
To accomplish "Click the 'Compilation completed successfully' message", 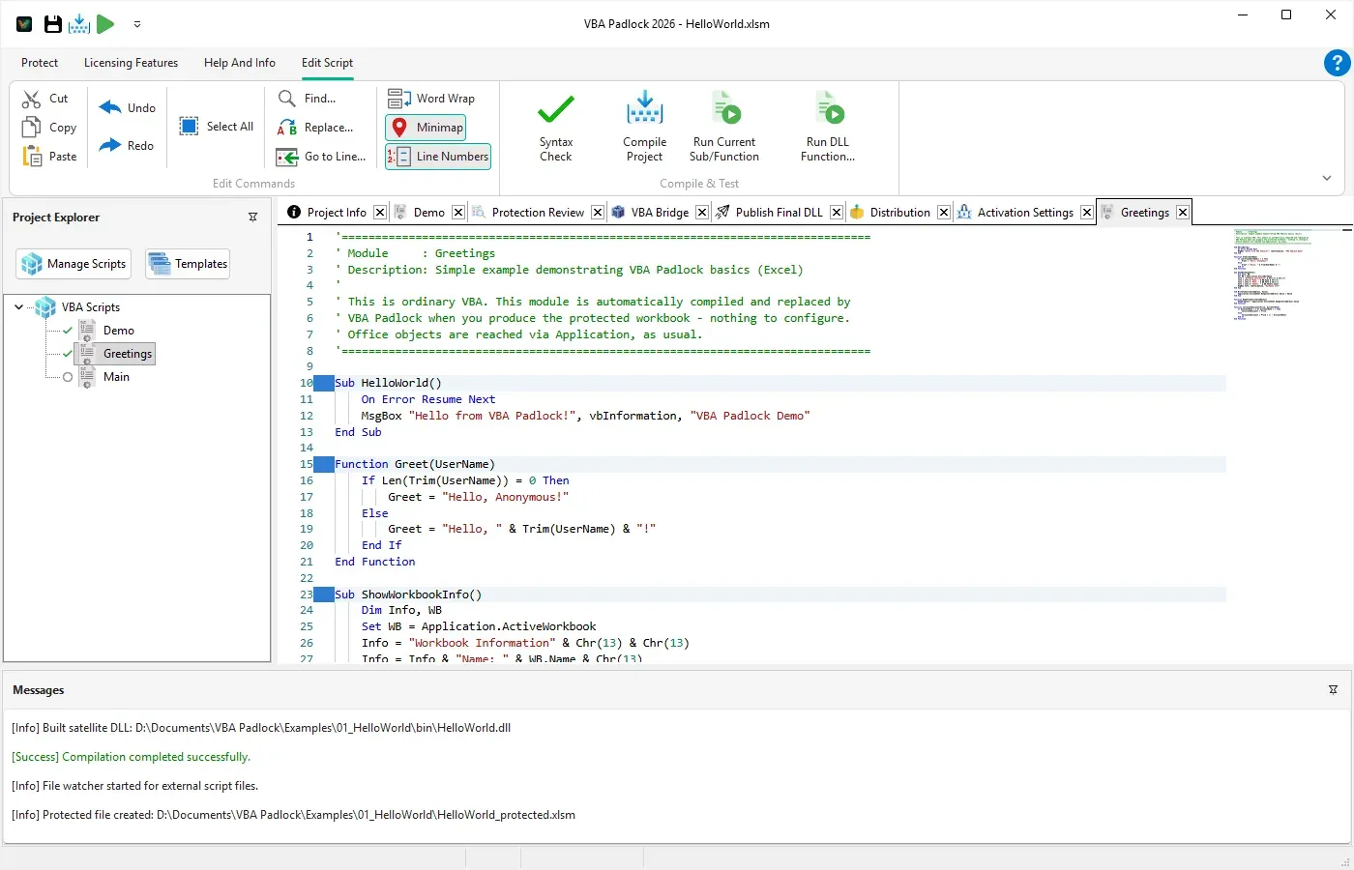I will (x=132, y=757).
